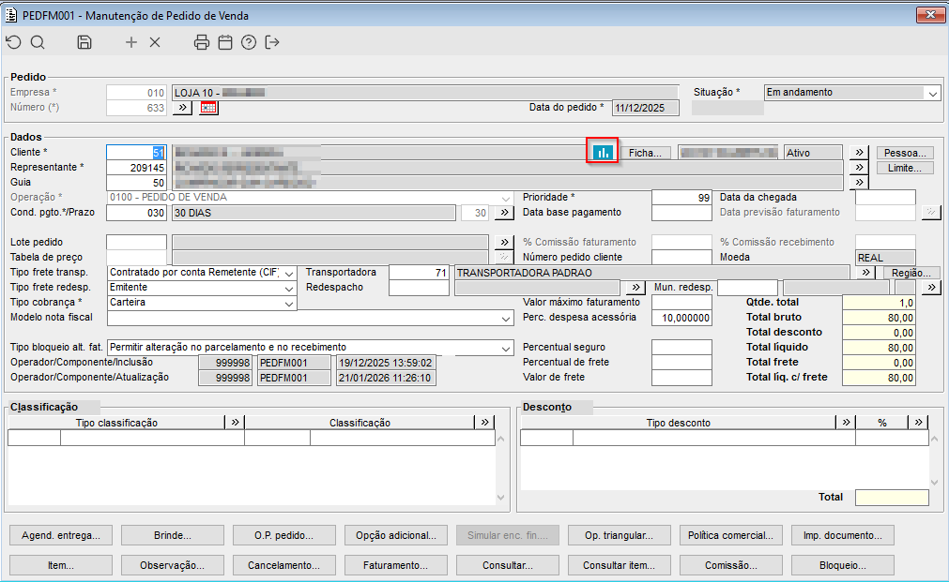949x582 pixels.
Task: Expand the Tipo cobrança Carteira dropdown
Action: (x=289, y=303)
